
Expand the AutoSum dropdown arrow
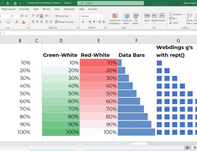click(184, 14)
